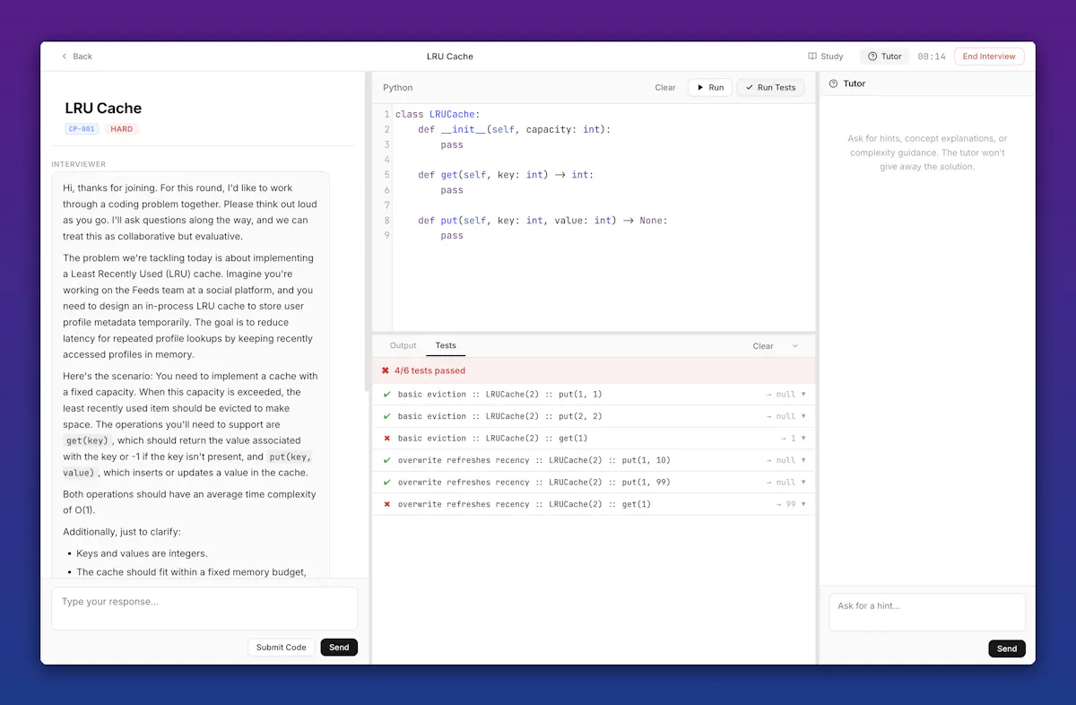Click the 'Keys and values are integers.' bullet
This screenshot has width=1076, height=705.
pos(142,553)
